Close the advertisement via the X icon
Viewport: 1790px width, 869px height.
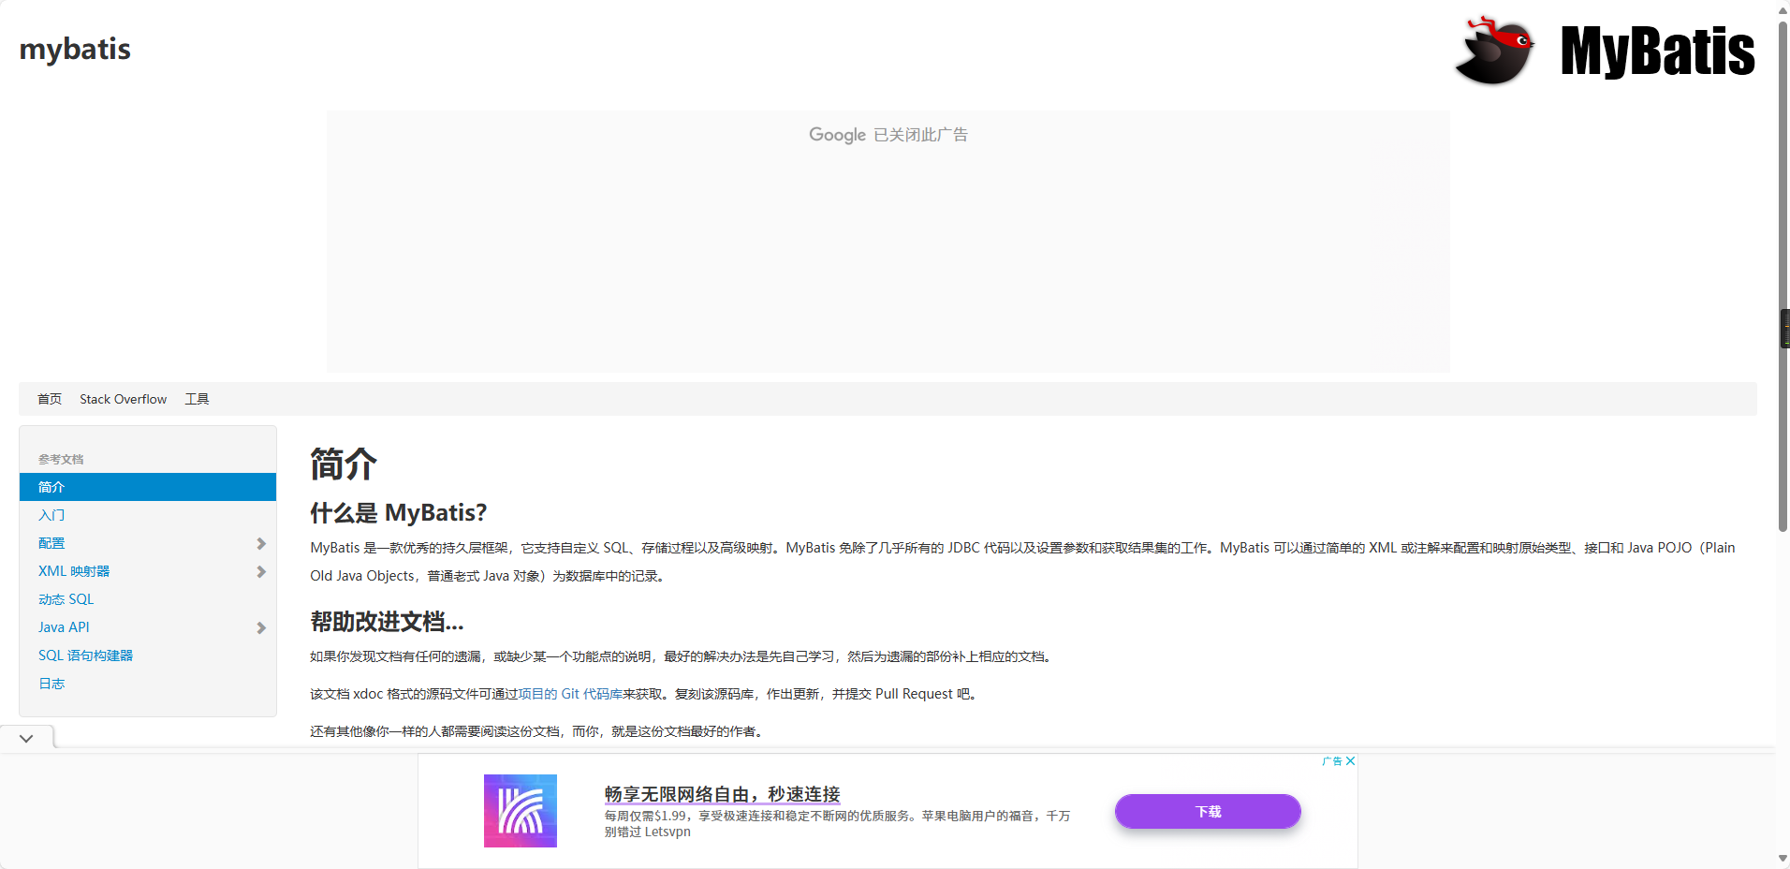(1350, 761)
